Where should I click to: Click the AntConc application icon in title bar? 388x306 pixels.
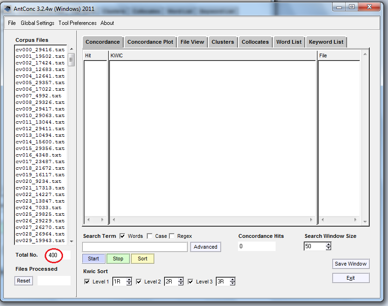point(8,8)
